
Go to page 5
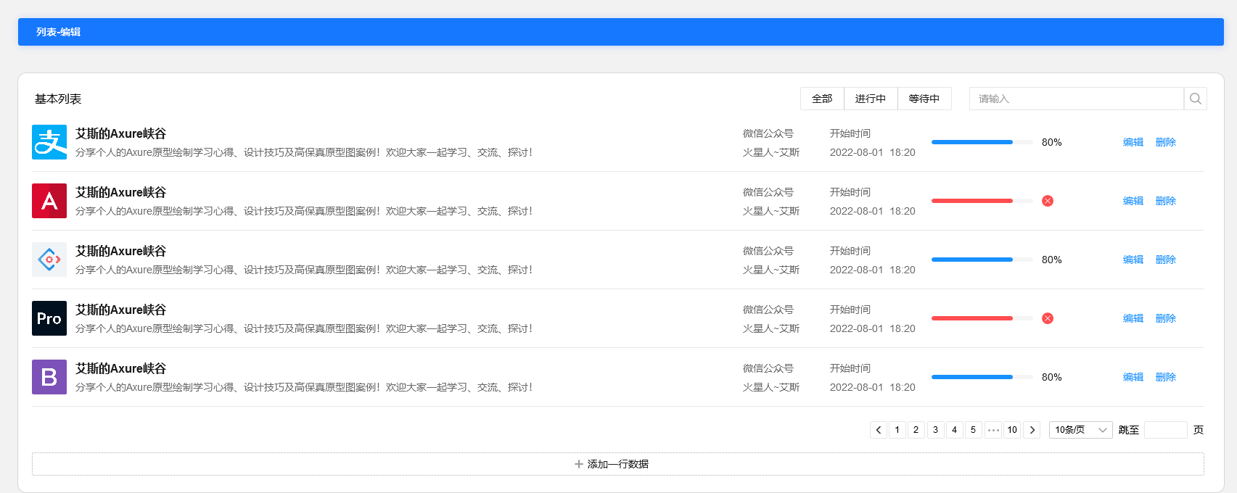click(974, 430)
